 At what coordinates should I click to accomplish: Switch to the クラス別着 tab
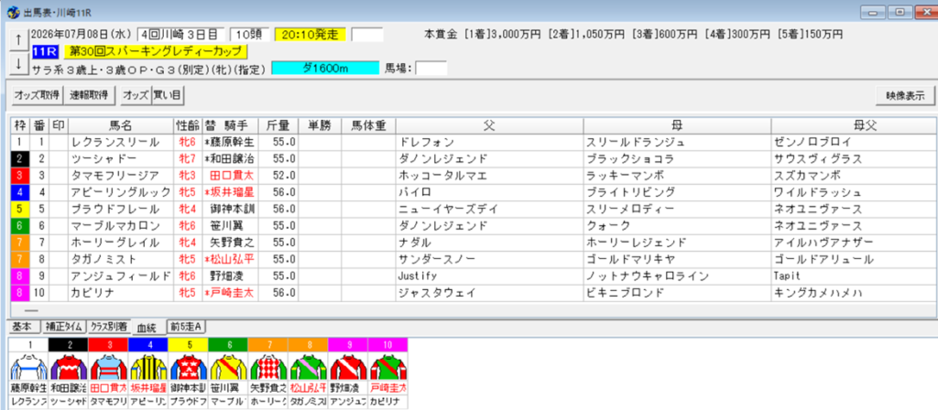click(109, 327)
